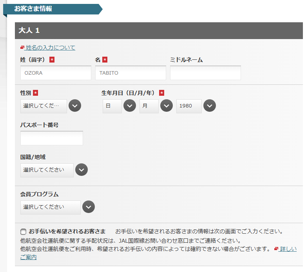Screen dimensions: 308x272
Task: Open the 性別 select box
Action: [x=43, y=106]
